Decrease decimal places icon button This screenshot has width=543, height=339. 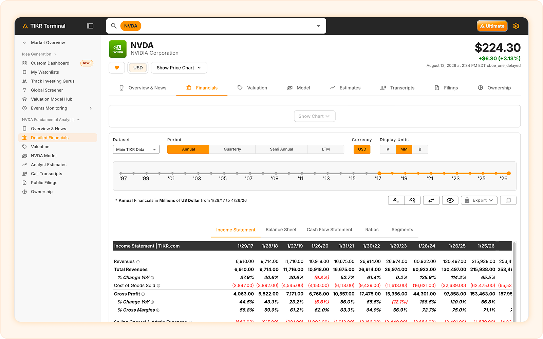click(x=396, y=200)
